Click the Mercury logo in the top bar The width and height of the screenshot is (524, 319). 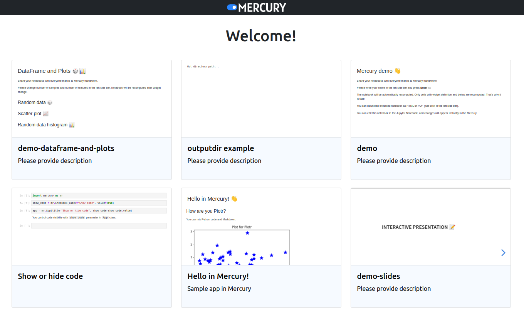click(256, 7)
